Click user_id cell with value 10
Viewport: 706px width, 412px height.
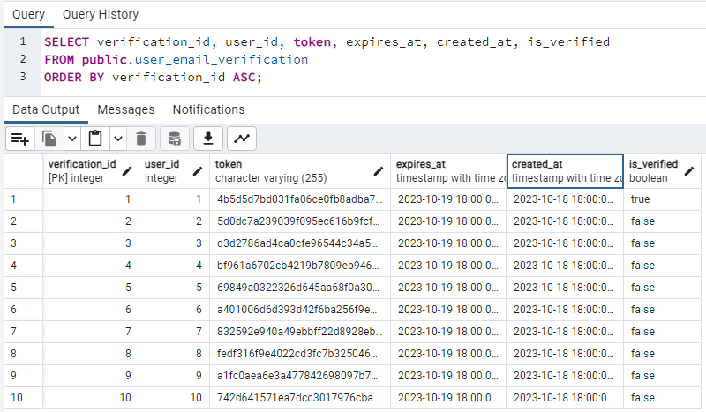(174, 398)
